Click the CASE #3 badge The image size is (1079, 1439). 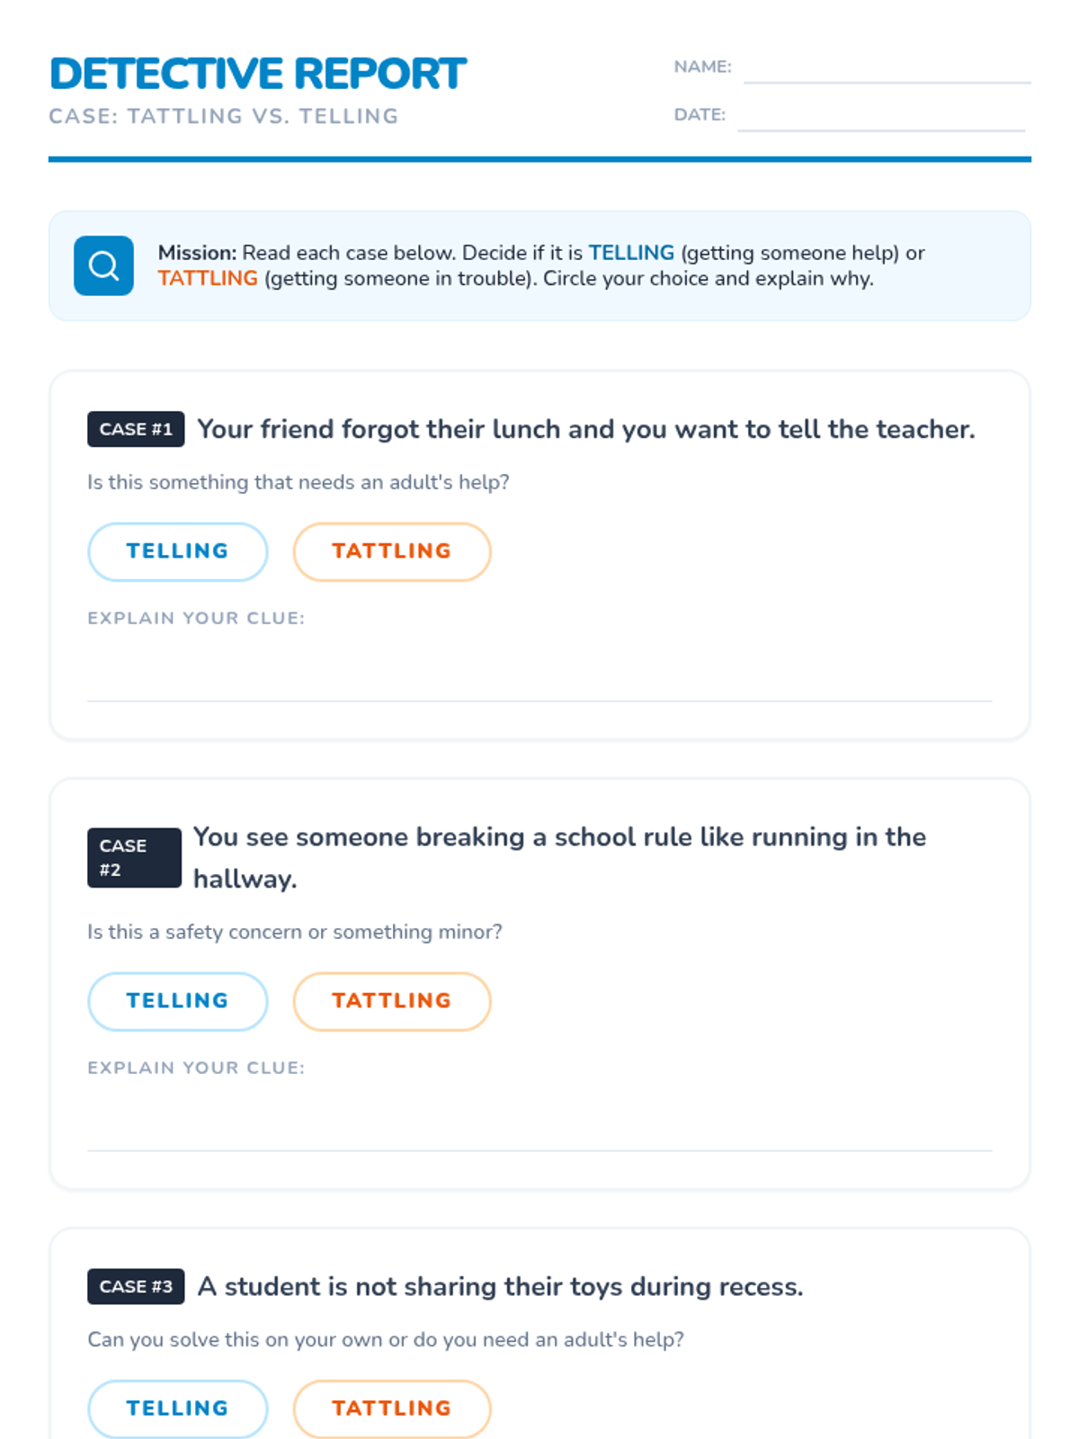click(136, 1286)
